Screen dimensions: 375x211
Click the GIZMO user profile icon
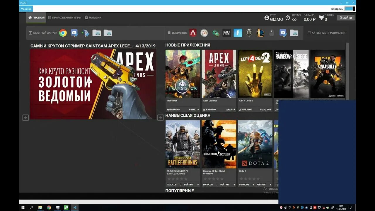(267, 18)
